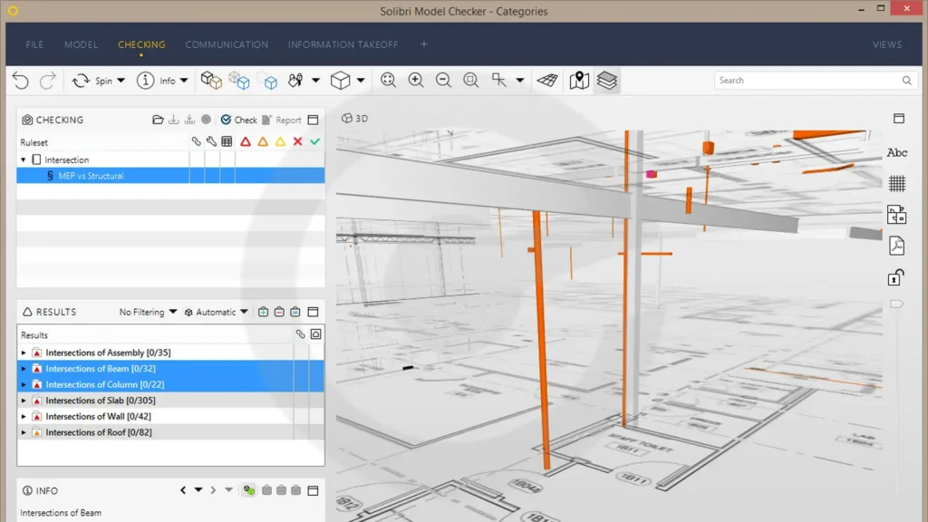
Task: Click the Report button
Action: click(x=282, y=120)
